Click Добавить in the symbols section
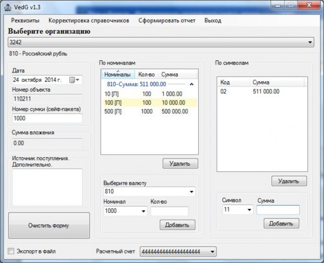Viewport: 324px width, 263px height. (281, 223)
